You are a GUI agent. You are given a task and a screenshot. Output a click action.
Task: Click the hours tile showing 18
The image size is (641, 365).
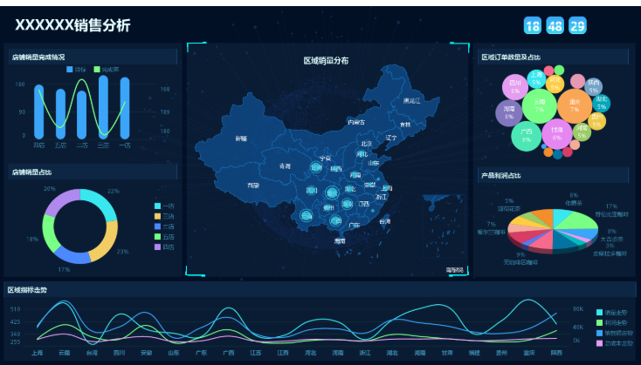532,25
